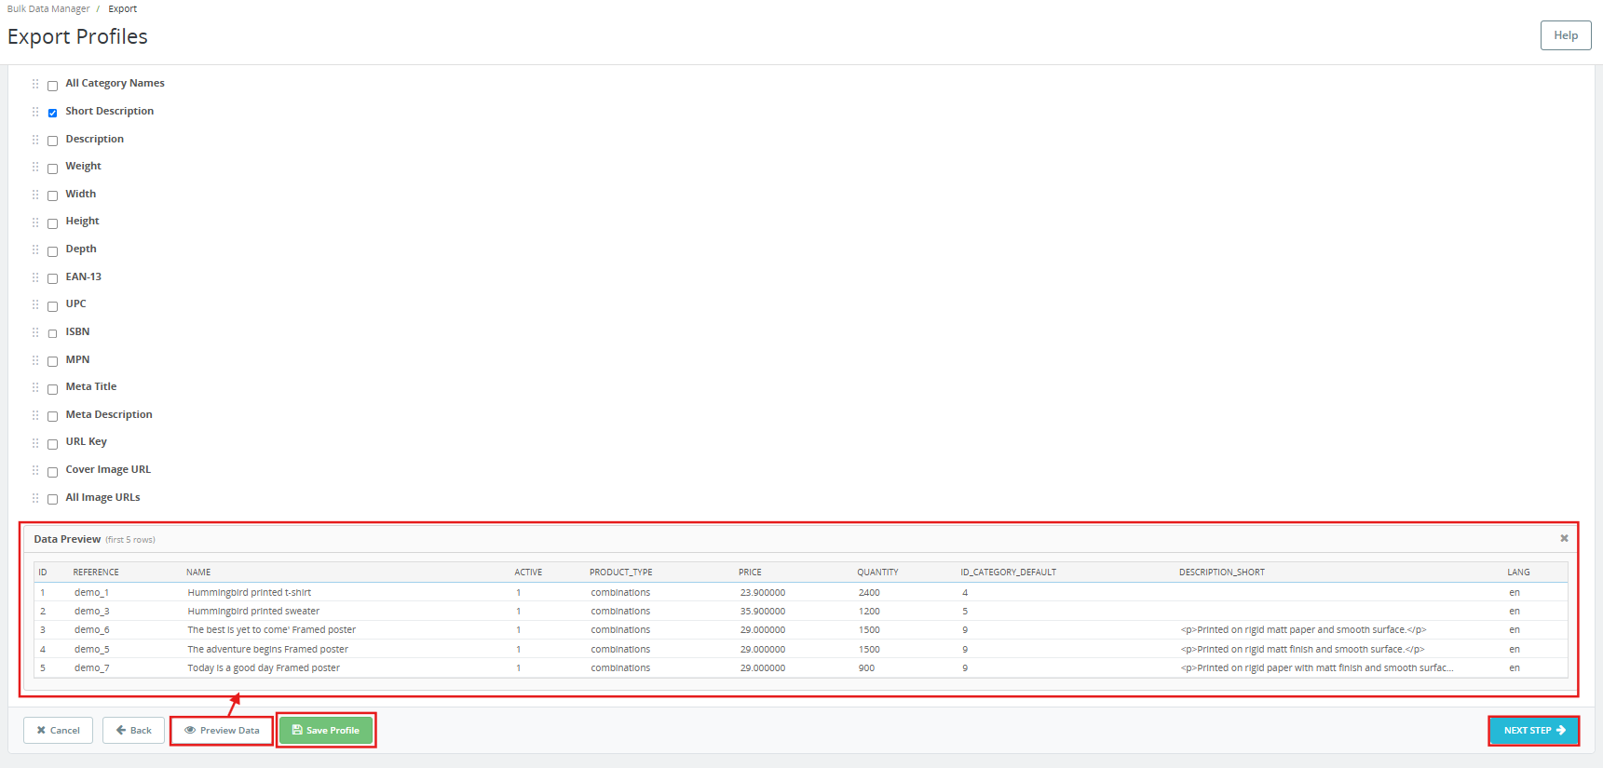Viewport: 1603px width, 768px height.
Task: Click the DESCRIPTION_SHORT column header
Action: [x=1222, y=573]
